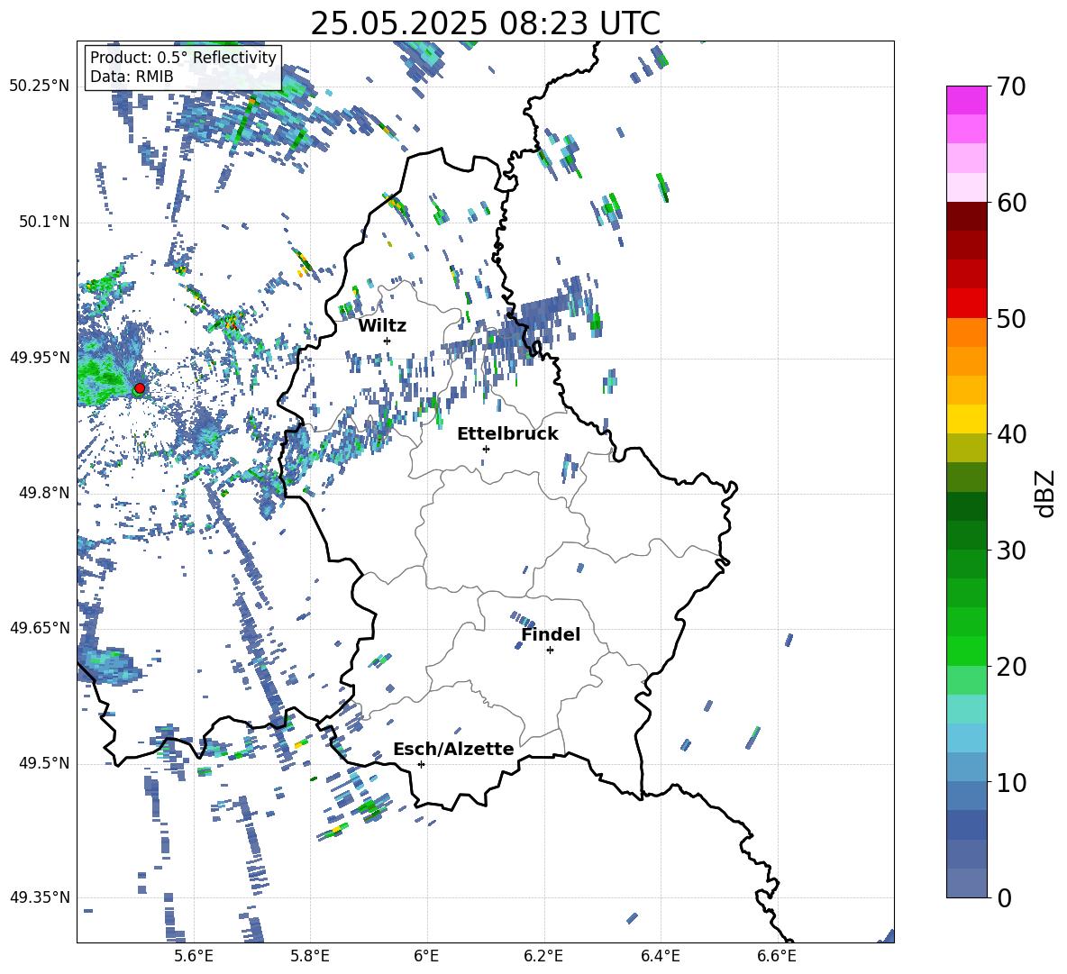Image resolution: width=1067 pixels, height=974 pixels.
Task: Click the 20 tick on colorbar
Action: click(1011, 667)
